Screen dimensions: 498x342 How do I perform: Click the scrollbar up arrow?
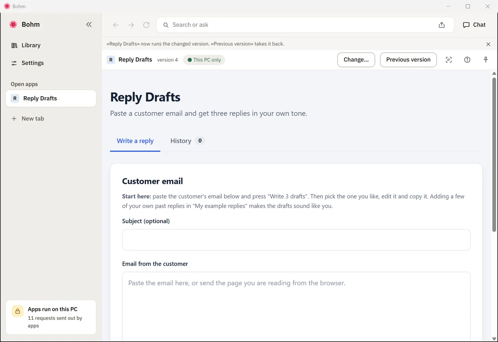click(x=494, y=73)
